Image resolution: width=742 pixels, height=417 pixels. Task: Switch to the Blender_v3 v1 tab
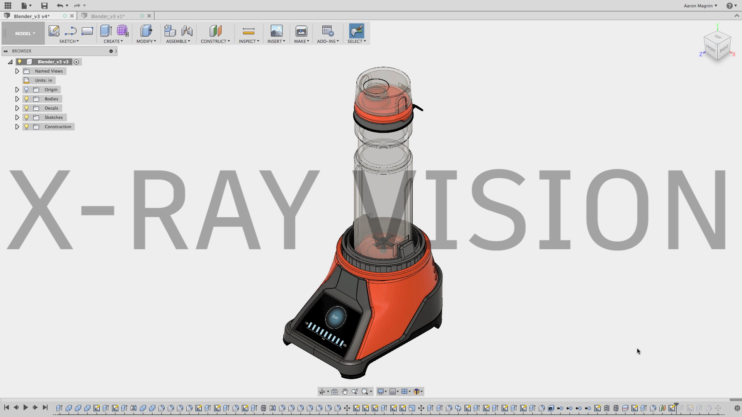click(x=108, y=16)
